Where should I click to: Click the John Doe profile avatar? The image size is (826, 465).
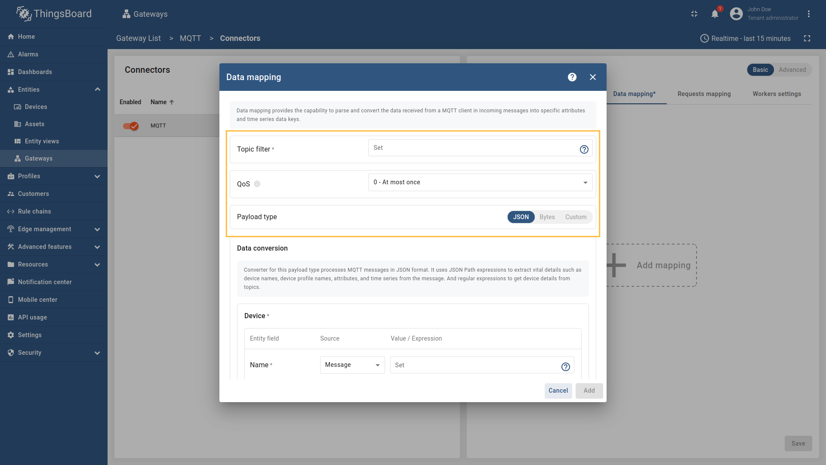(736, 13)
